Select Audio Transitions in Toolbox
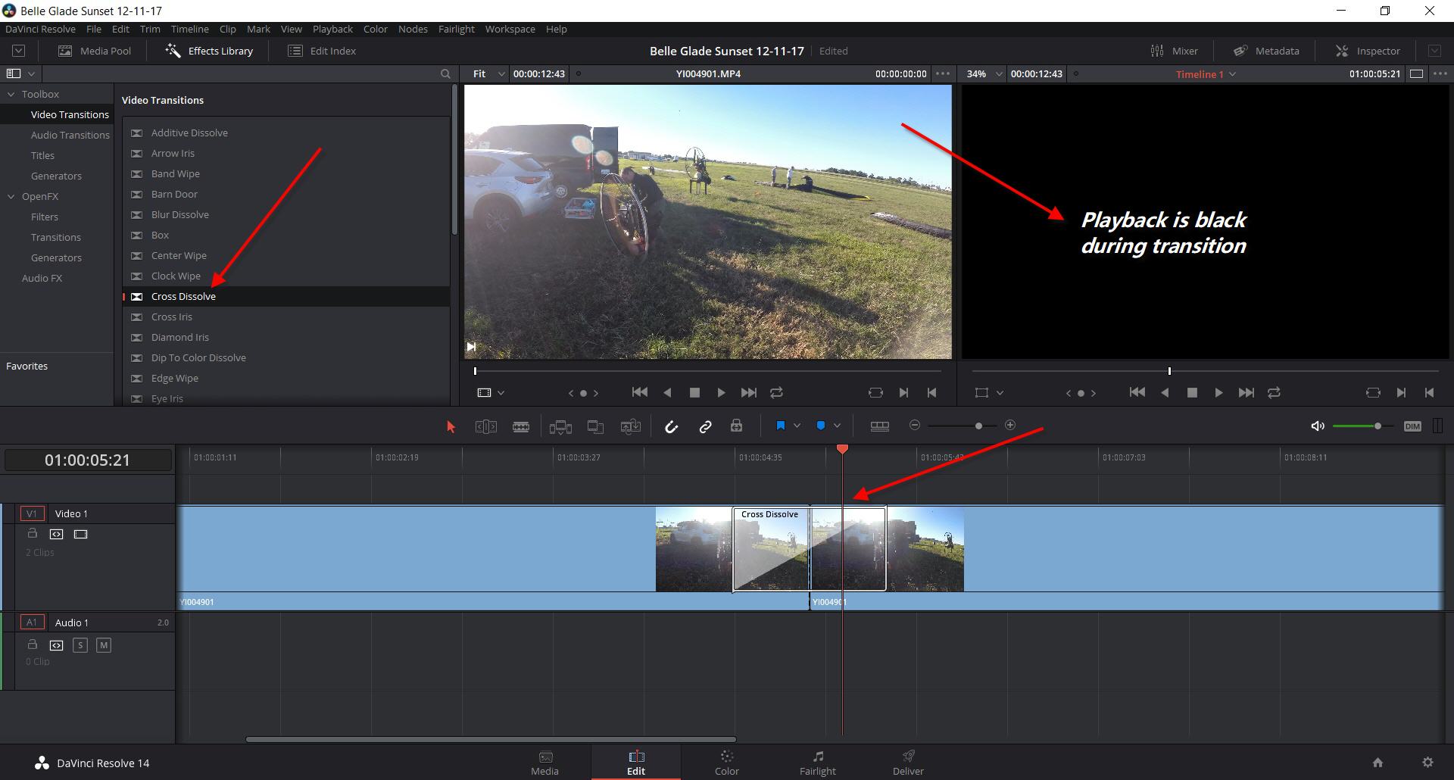This screenshot has height=780, width=1454. point(70,135)
